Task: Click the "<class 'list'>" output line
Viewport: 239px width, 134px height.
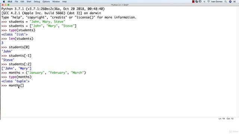Action: 15,35
